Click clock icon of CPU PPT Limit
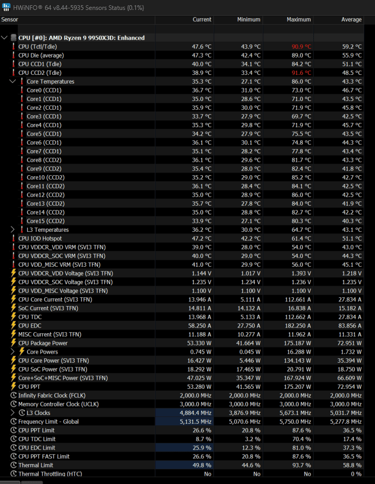Viewport: 375px width, 484px height. [14, 430]
